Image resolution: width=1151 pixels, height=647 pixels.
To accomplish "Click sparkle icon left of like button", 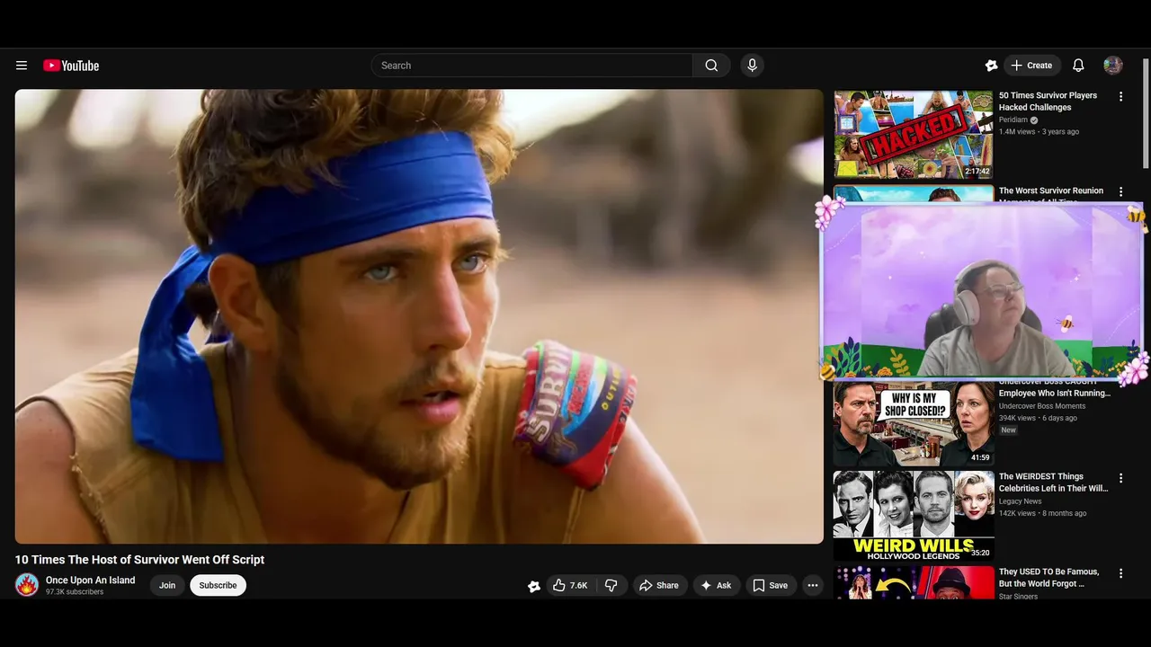I will point(534,586).
